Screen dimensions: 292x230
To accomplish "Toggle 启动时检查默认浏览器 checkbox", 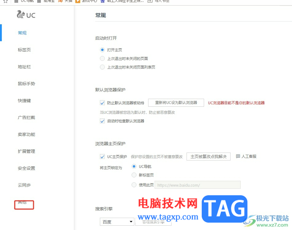I will (x=102, y=121).
